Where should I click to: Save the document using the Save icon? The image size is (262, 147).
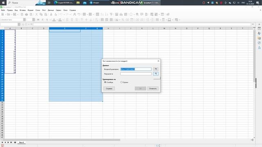coord(15,15)
